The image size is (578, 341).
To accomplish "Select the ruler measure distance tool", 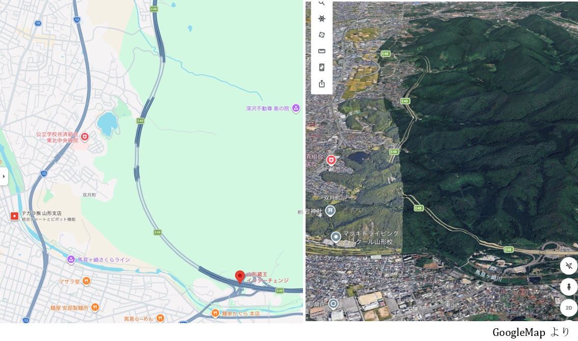I will click(322, 51).
